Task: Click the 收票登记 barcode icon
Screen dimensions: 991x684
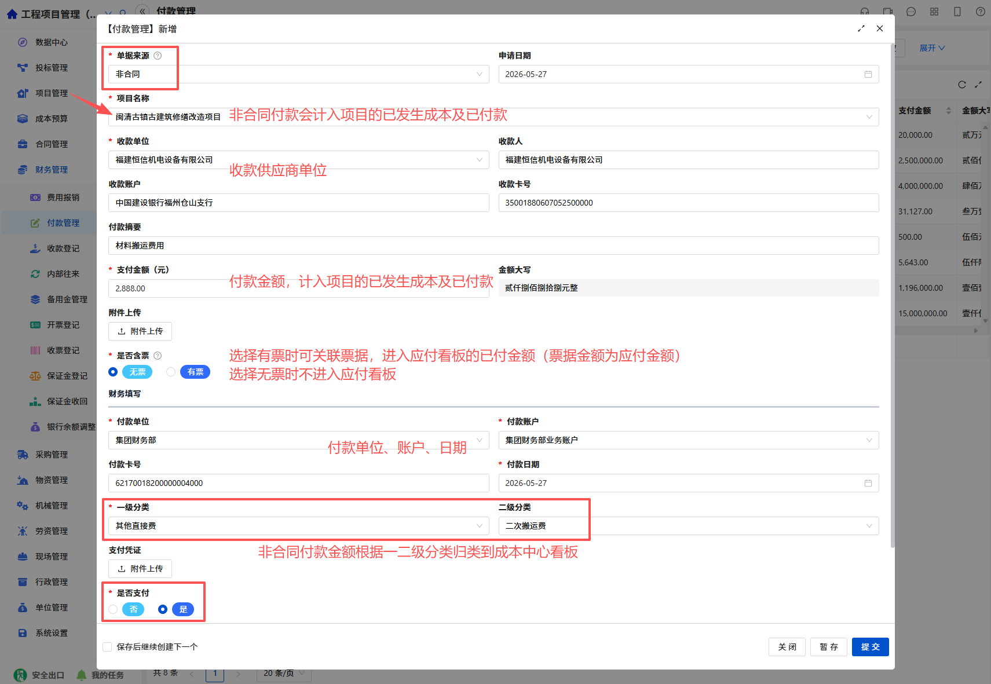Action: pos(35,350)
